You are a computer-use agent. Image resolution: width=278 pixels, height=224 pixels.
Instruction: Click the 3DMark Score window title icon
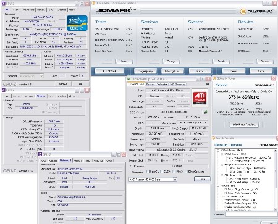point(214,78)
